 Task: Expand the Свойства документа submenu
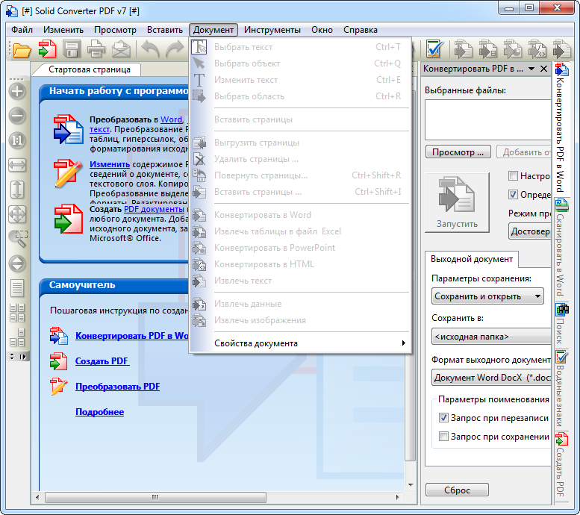[x=300, y=343]
